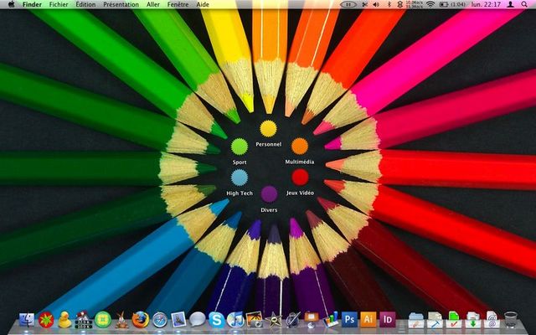The height and width of the screenshot is (335, 536).
Task: Open Safari compass icon in dock
Action: (x=160, y=320)
